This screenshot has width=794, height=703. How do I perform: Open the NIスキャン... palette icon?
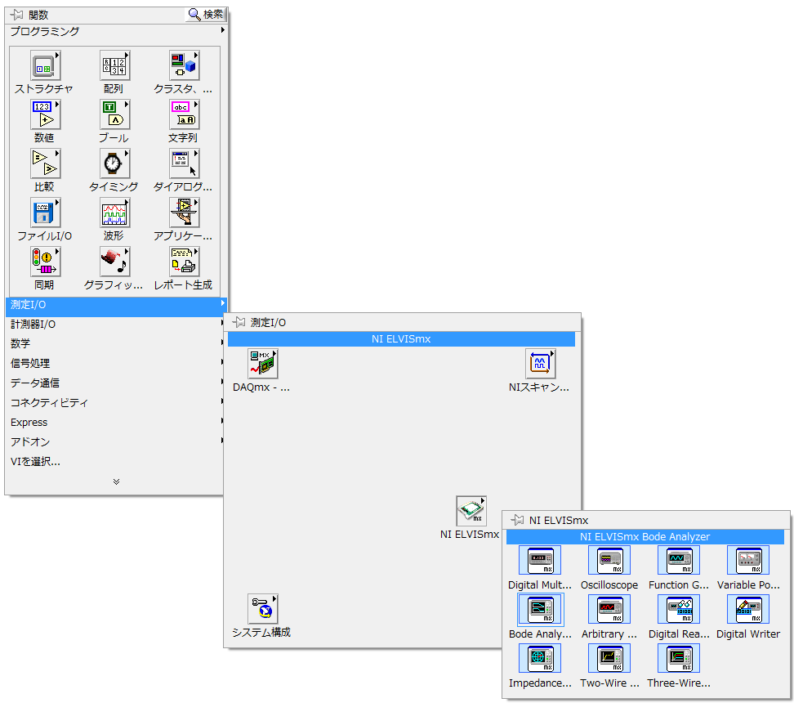tap(540, 364)
